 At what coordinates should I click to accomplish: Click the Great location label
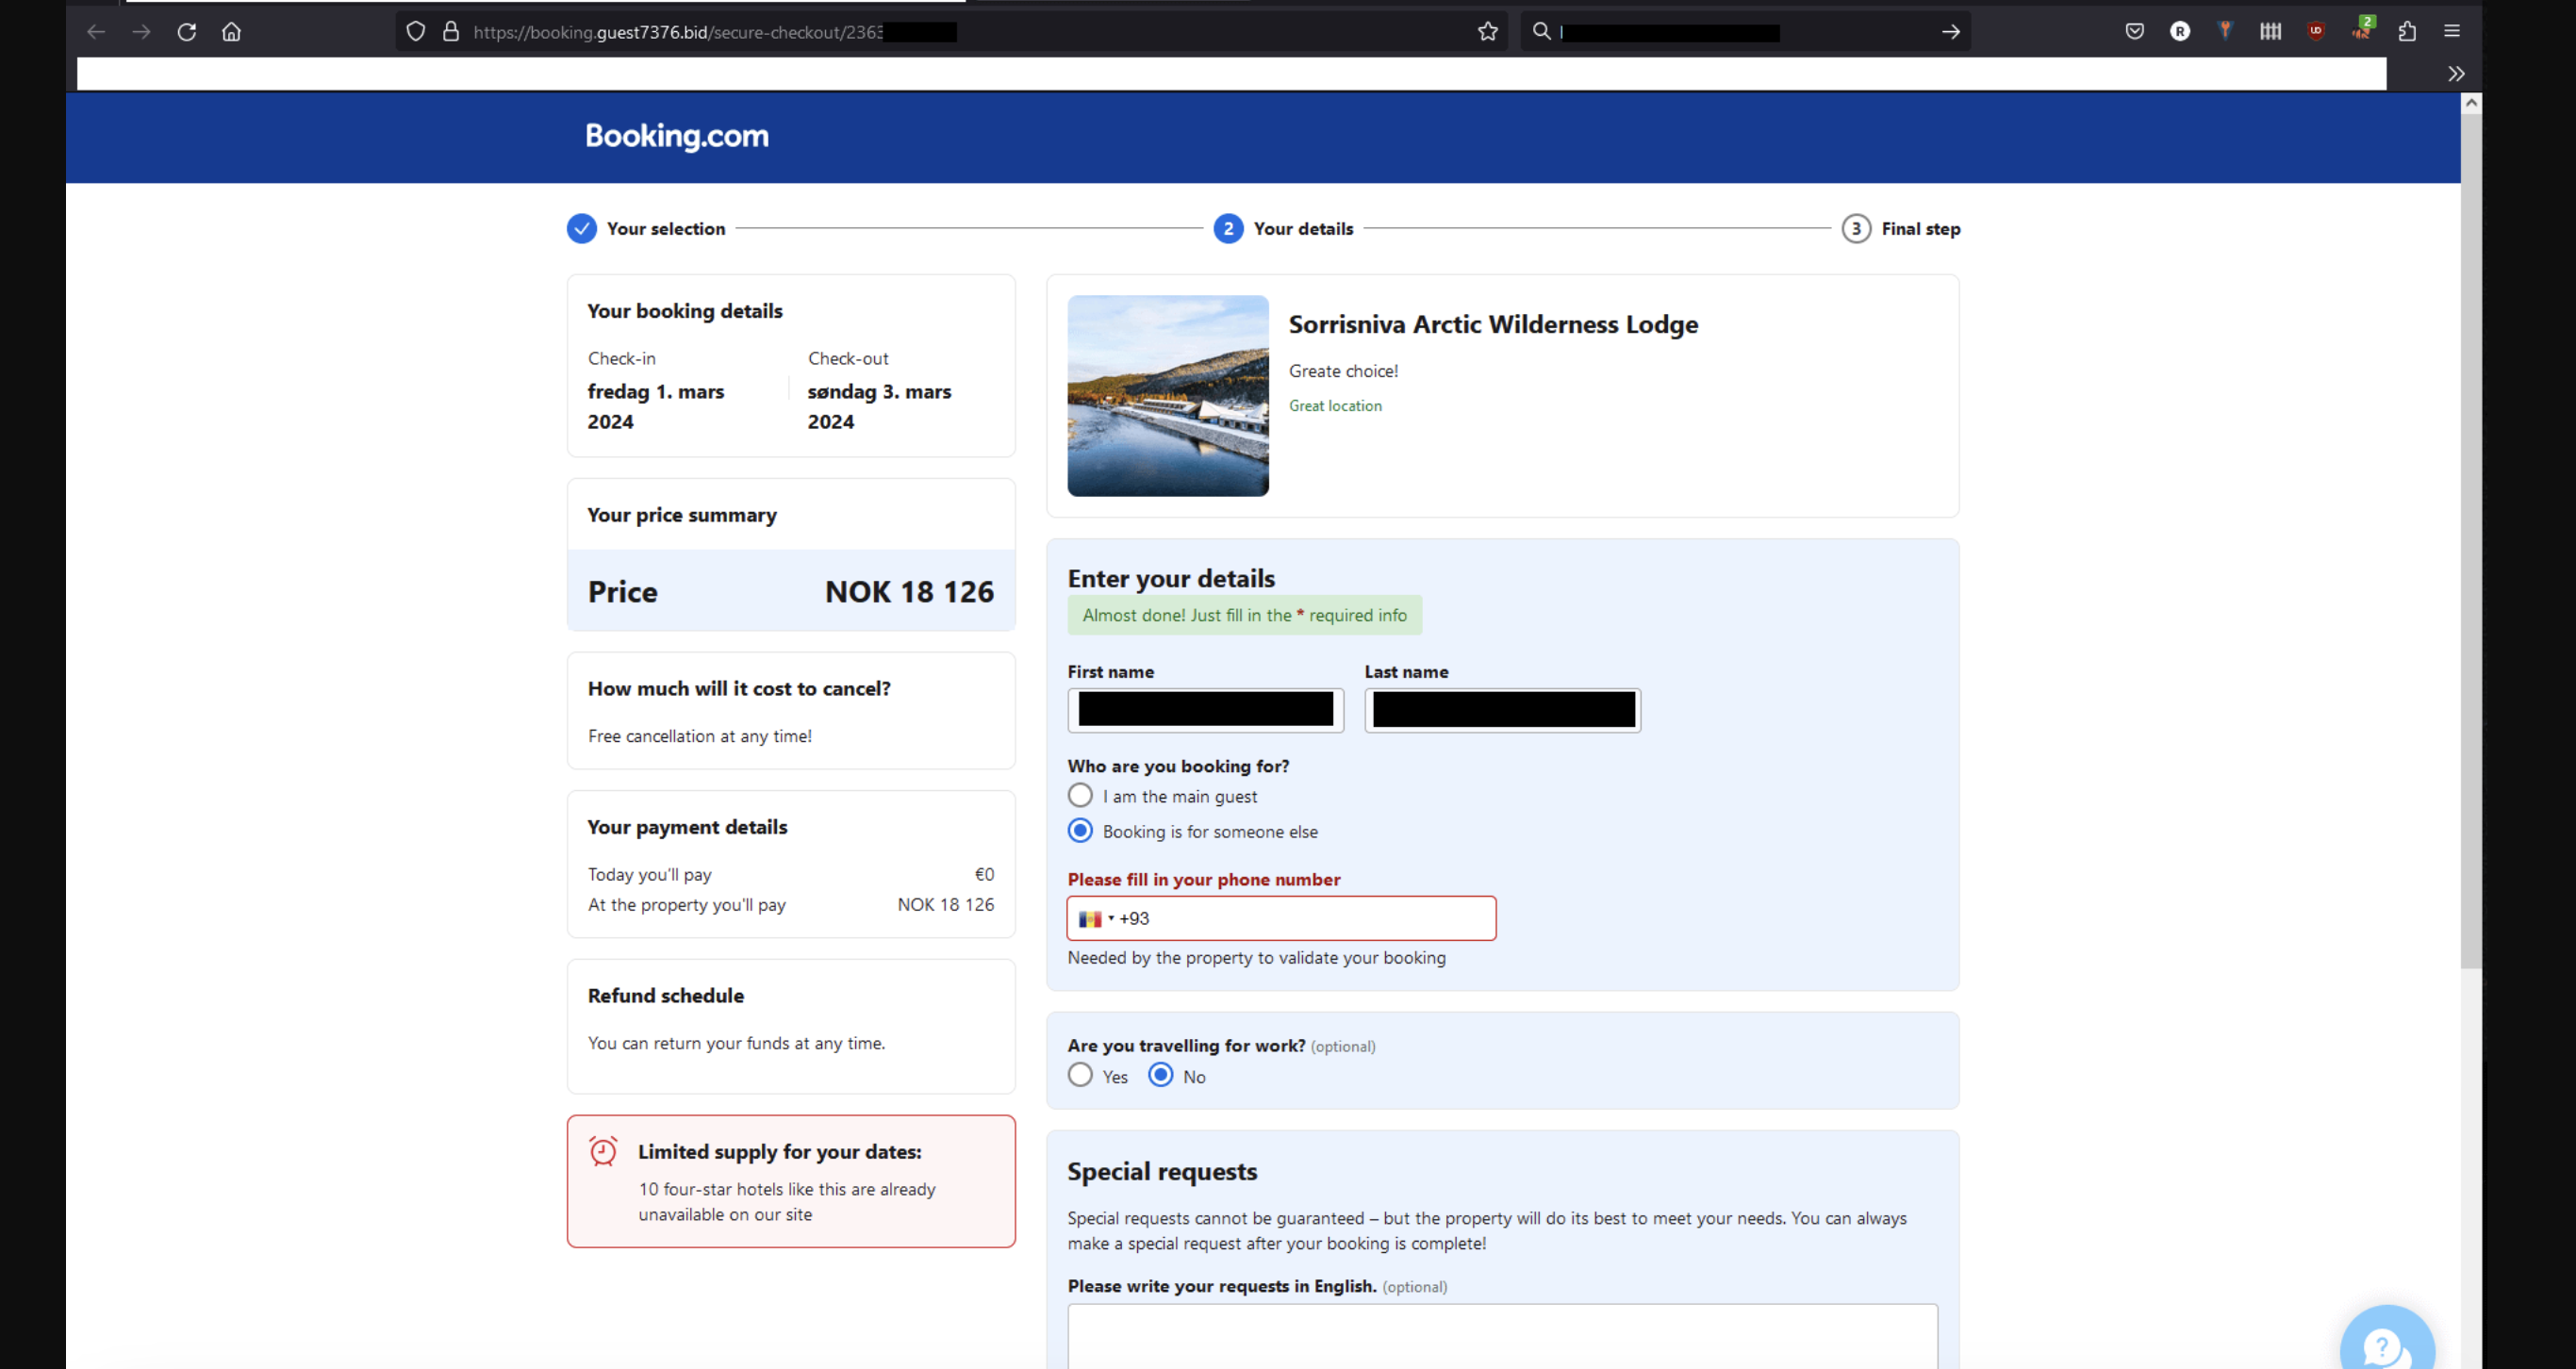pos(1335,405)
